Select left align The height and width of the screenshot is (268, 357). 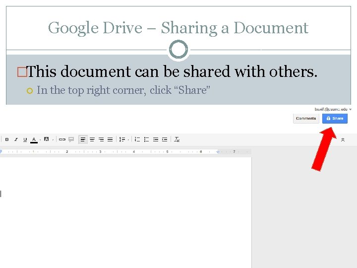pyautogui.click(x=83, y=139)
